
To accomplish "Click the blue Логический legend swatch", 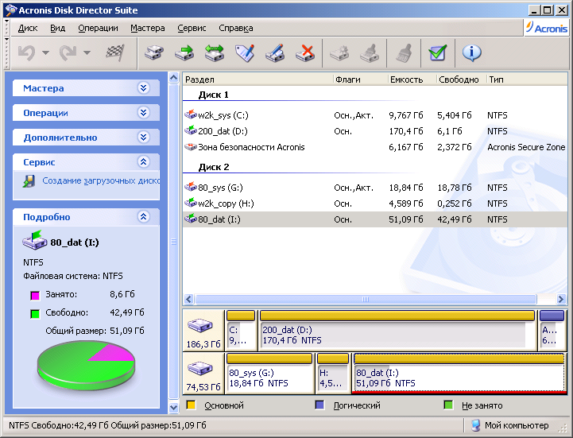I will 319,405.
